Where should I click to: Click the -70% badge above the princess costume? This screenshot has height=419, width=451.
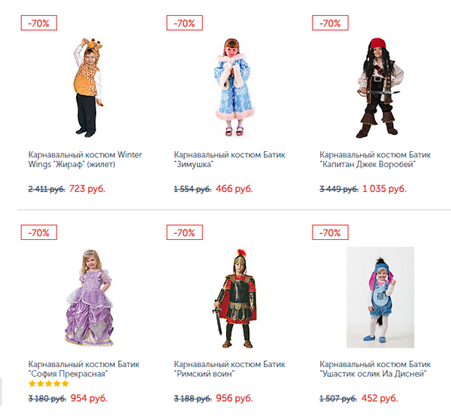click(x=39, y=233)
